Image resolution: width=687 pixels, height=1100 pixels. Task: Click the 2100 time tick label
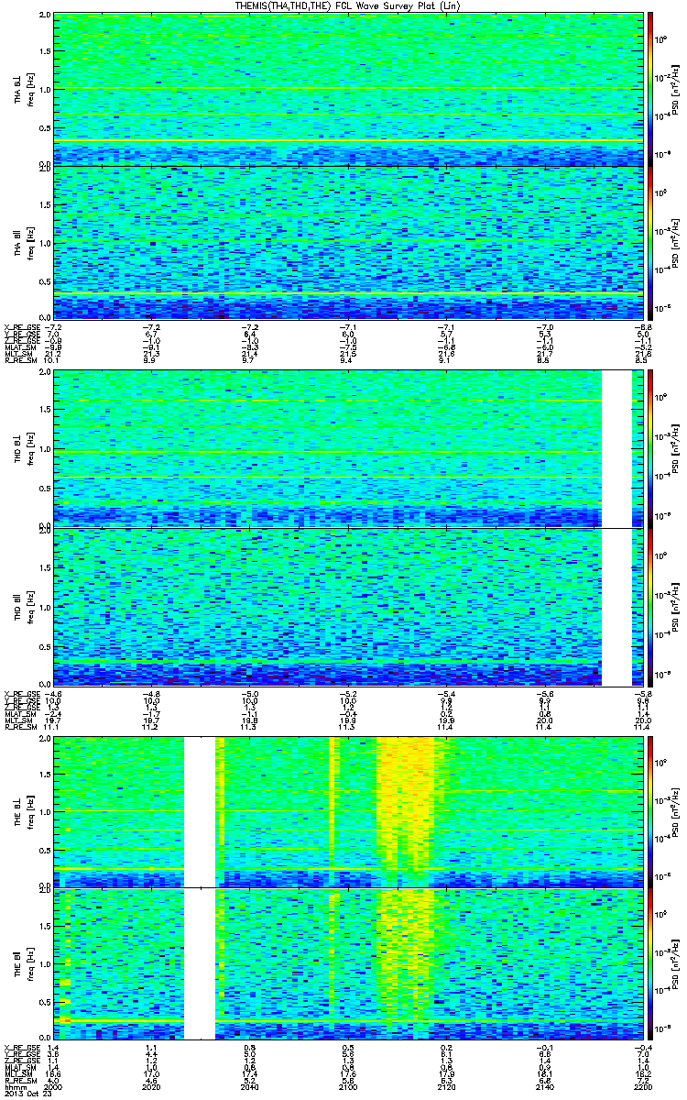coord(348,1086)
